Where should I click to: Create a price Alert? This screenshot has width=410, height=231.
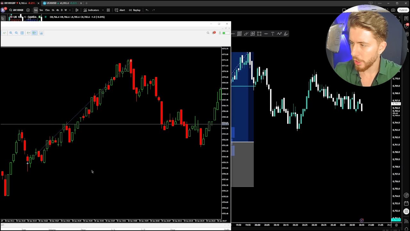[120, 10]
